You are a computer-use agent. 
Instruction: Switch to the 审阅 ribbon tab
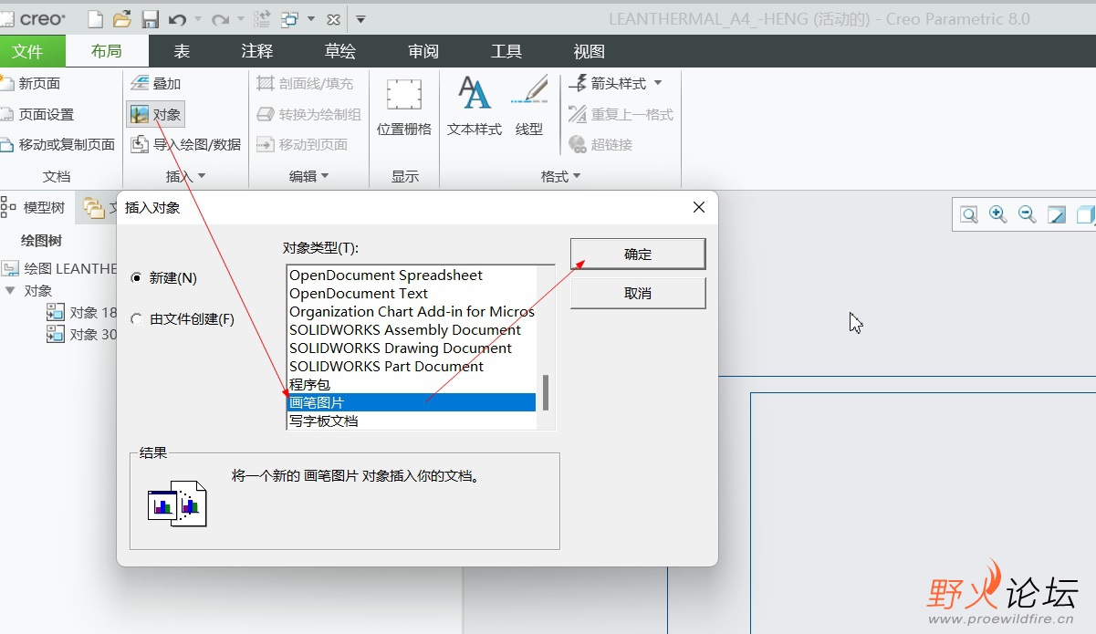click(x=423, y=51)
